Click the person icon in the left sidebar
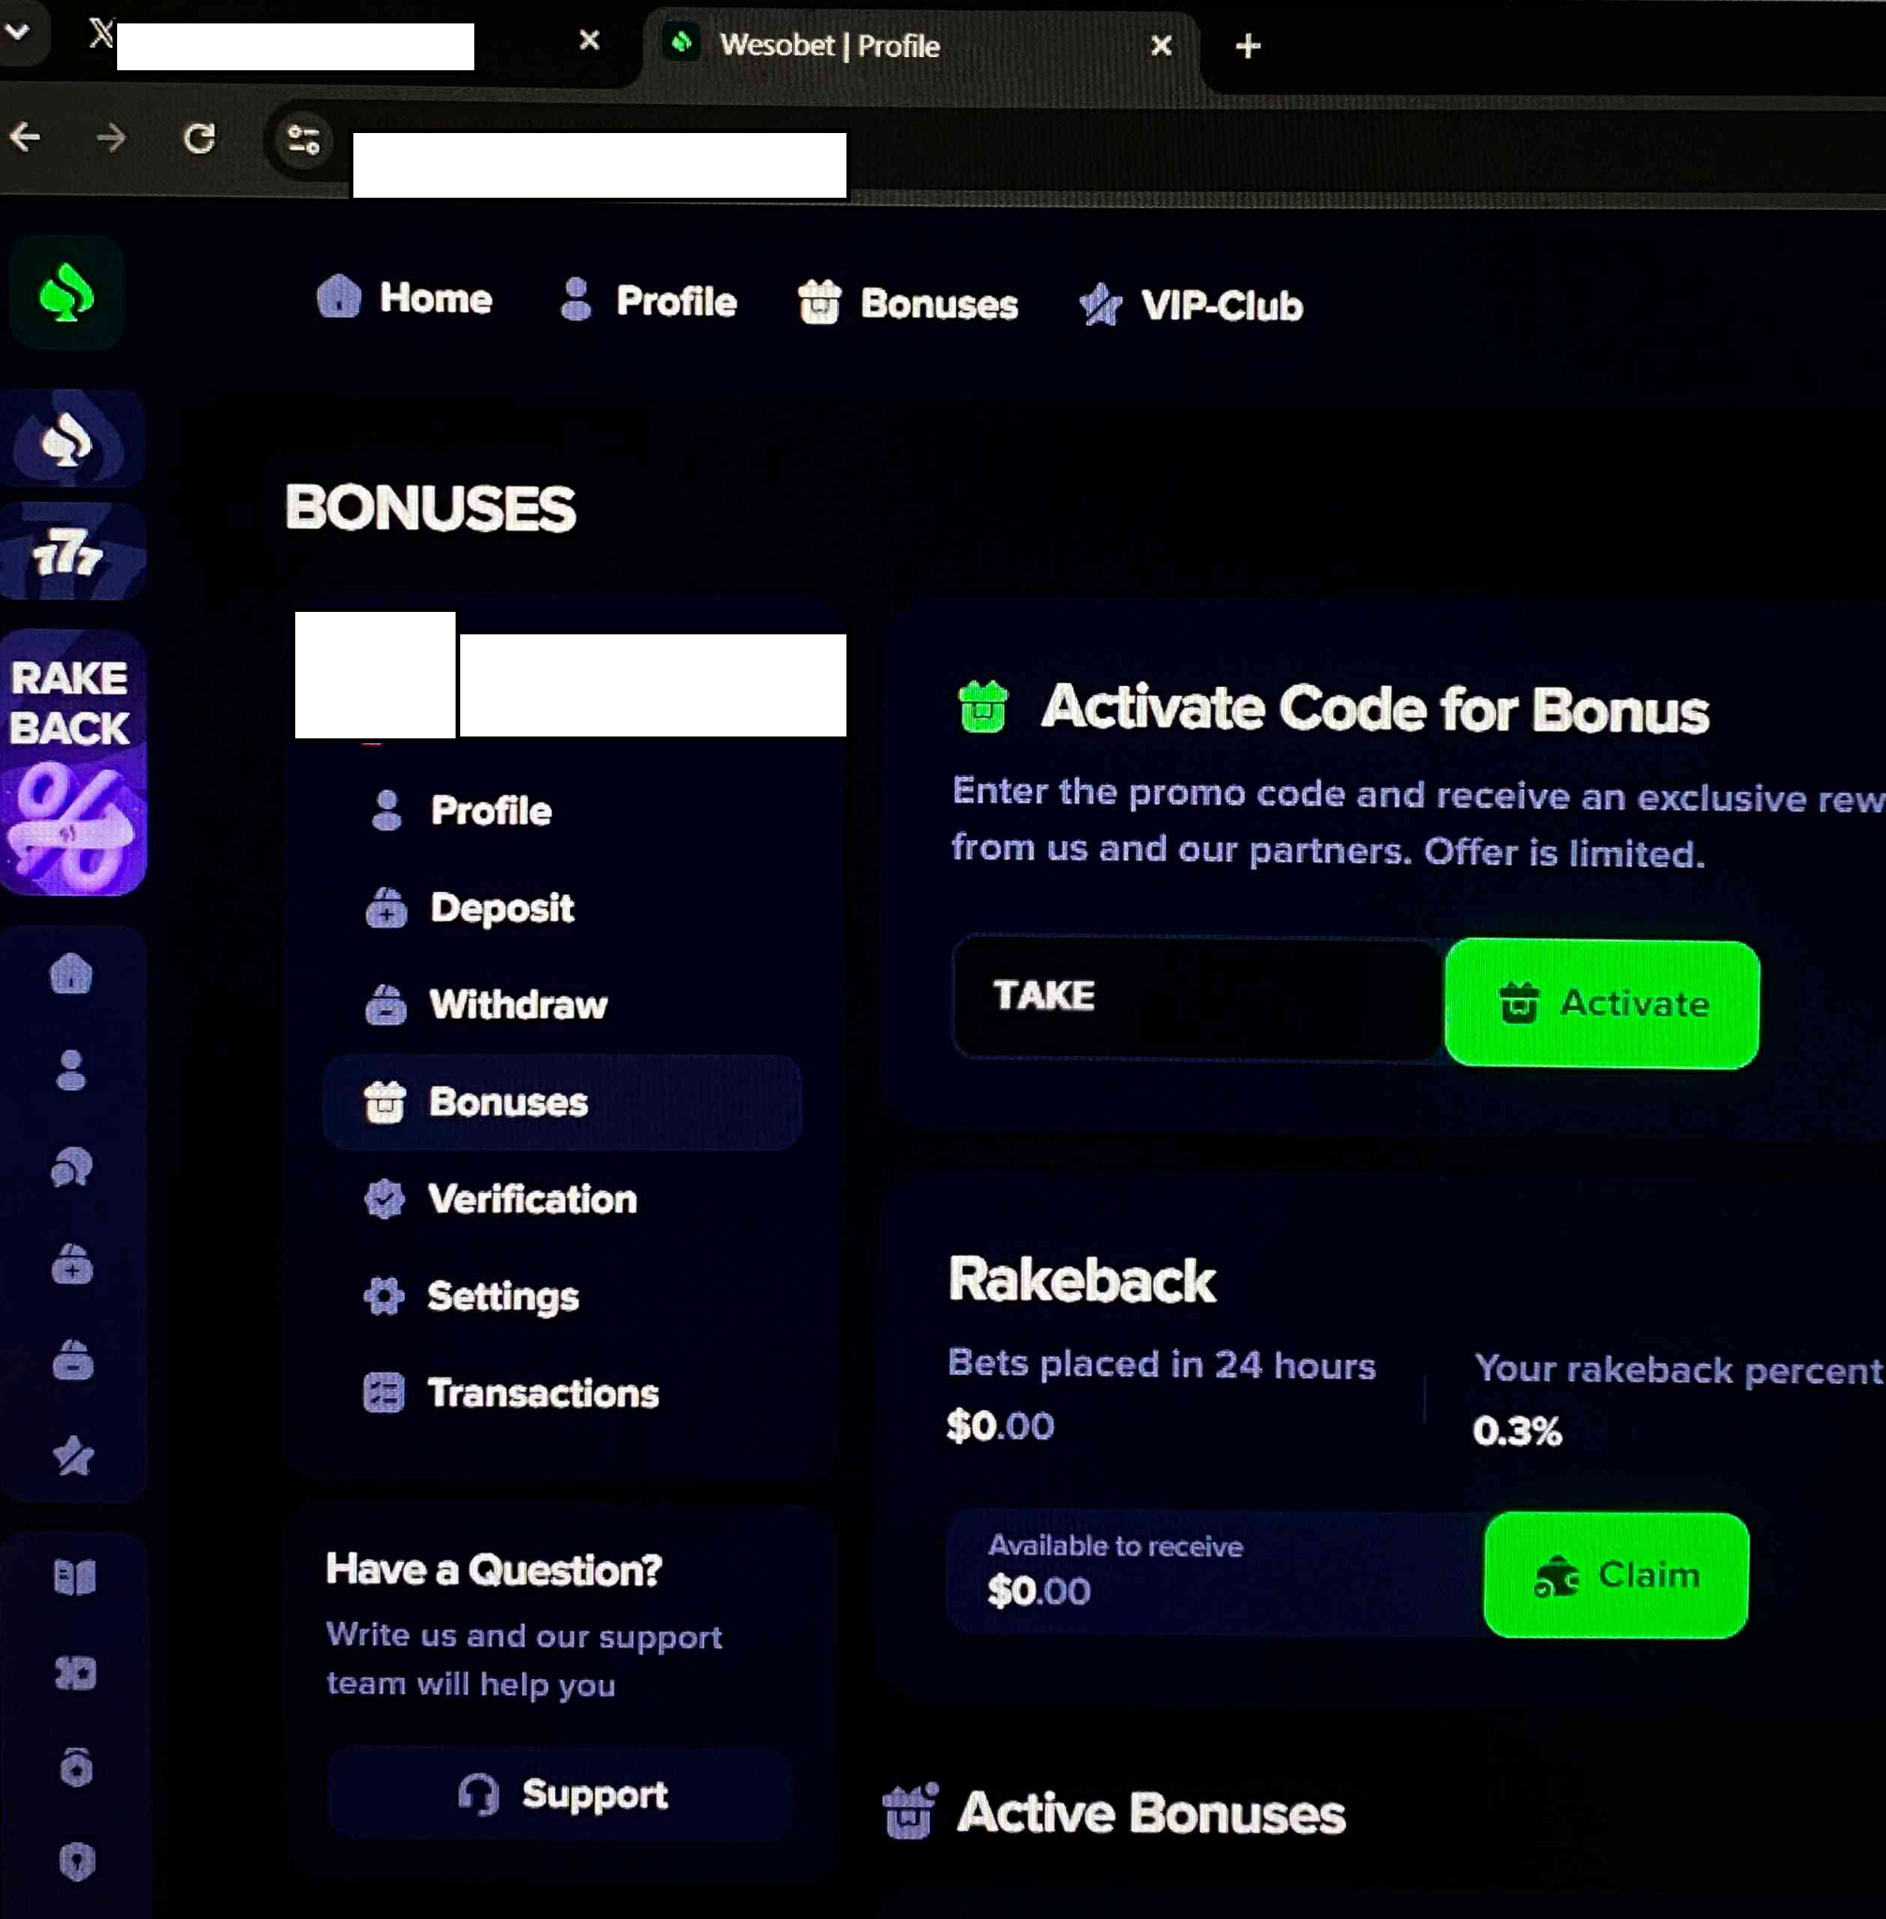 (x=71, y=1070)
